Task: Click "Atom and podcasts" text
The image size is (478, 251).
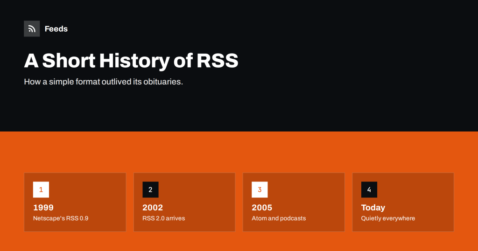Action: pyautogui.click(x=279, y=218)
